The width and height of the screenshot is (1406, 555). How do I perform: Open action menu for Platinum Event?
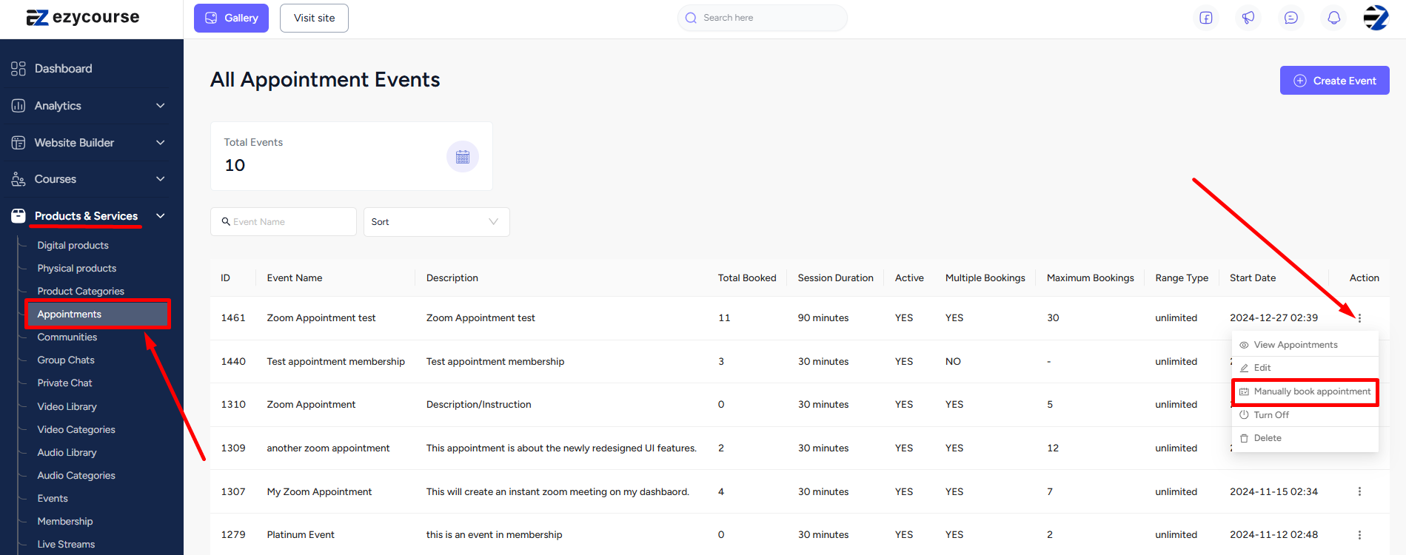(x=1359, y=535)
